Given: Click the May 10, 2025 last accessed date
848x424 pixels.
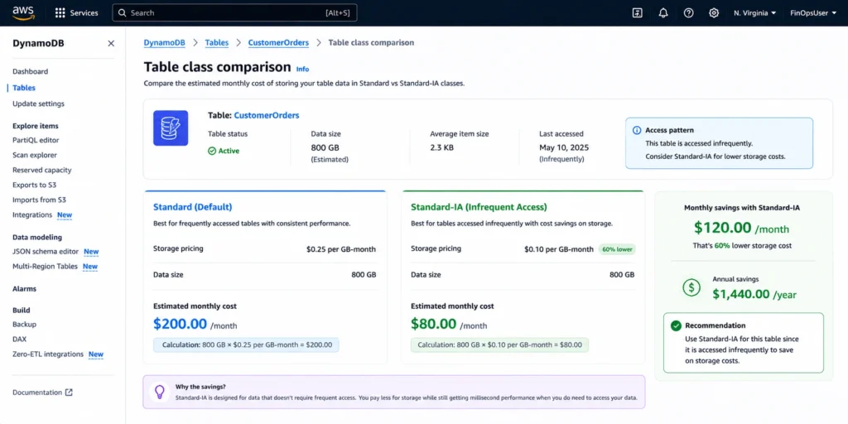Looking at the screenshot, I should point(564,147).
